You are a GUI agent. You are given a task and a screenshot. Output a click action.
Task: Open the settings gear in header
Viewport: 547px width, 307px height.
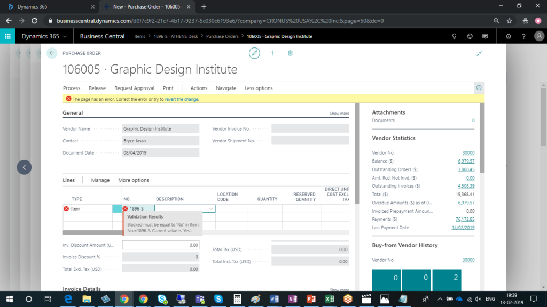coord(508,36)
